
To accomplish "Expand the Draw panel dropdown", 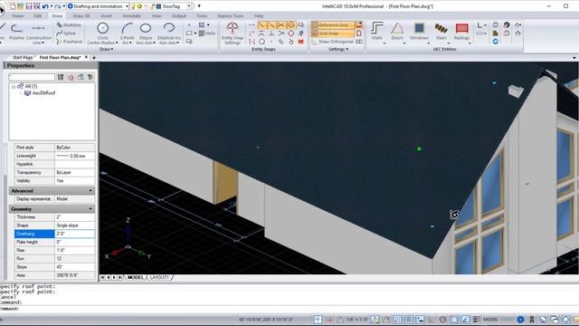I will pyautogui.click(x=107, y=49).
